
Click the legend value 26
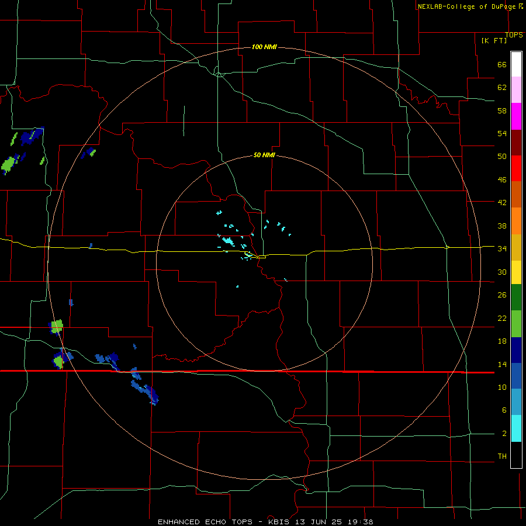point(502,295)
